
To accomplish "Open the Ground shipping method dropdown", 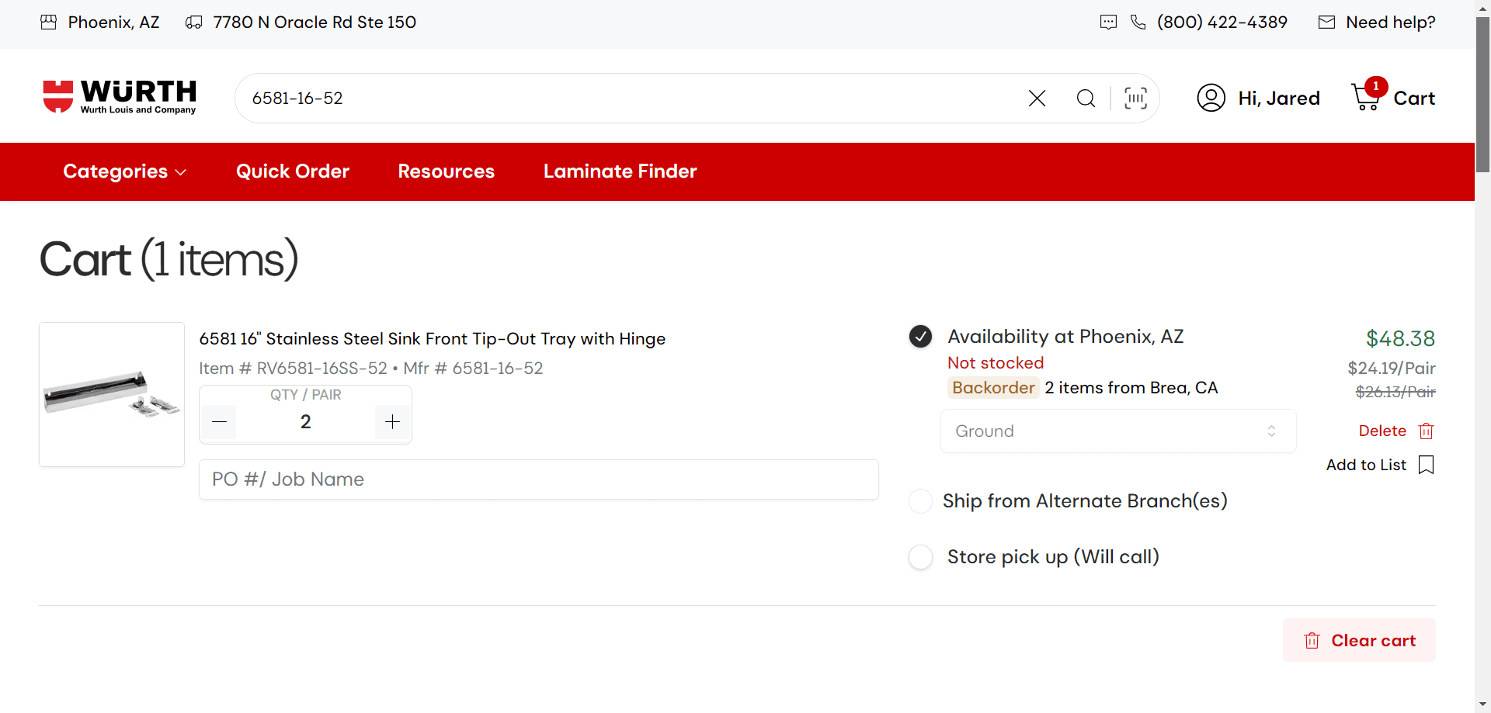I will click(x=1118, y=431).
